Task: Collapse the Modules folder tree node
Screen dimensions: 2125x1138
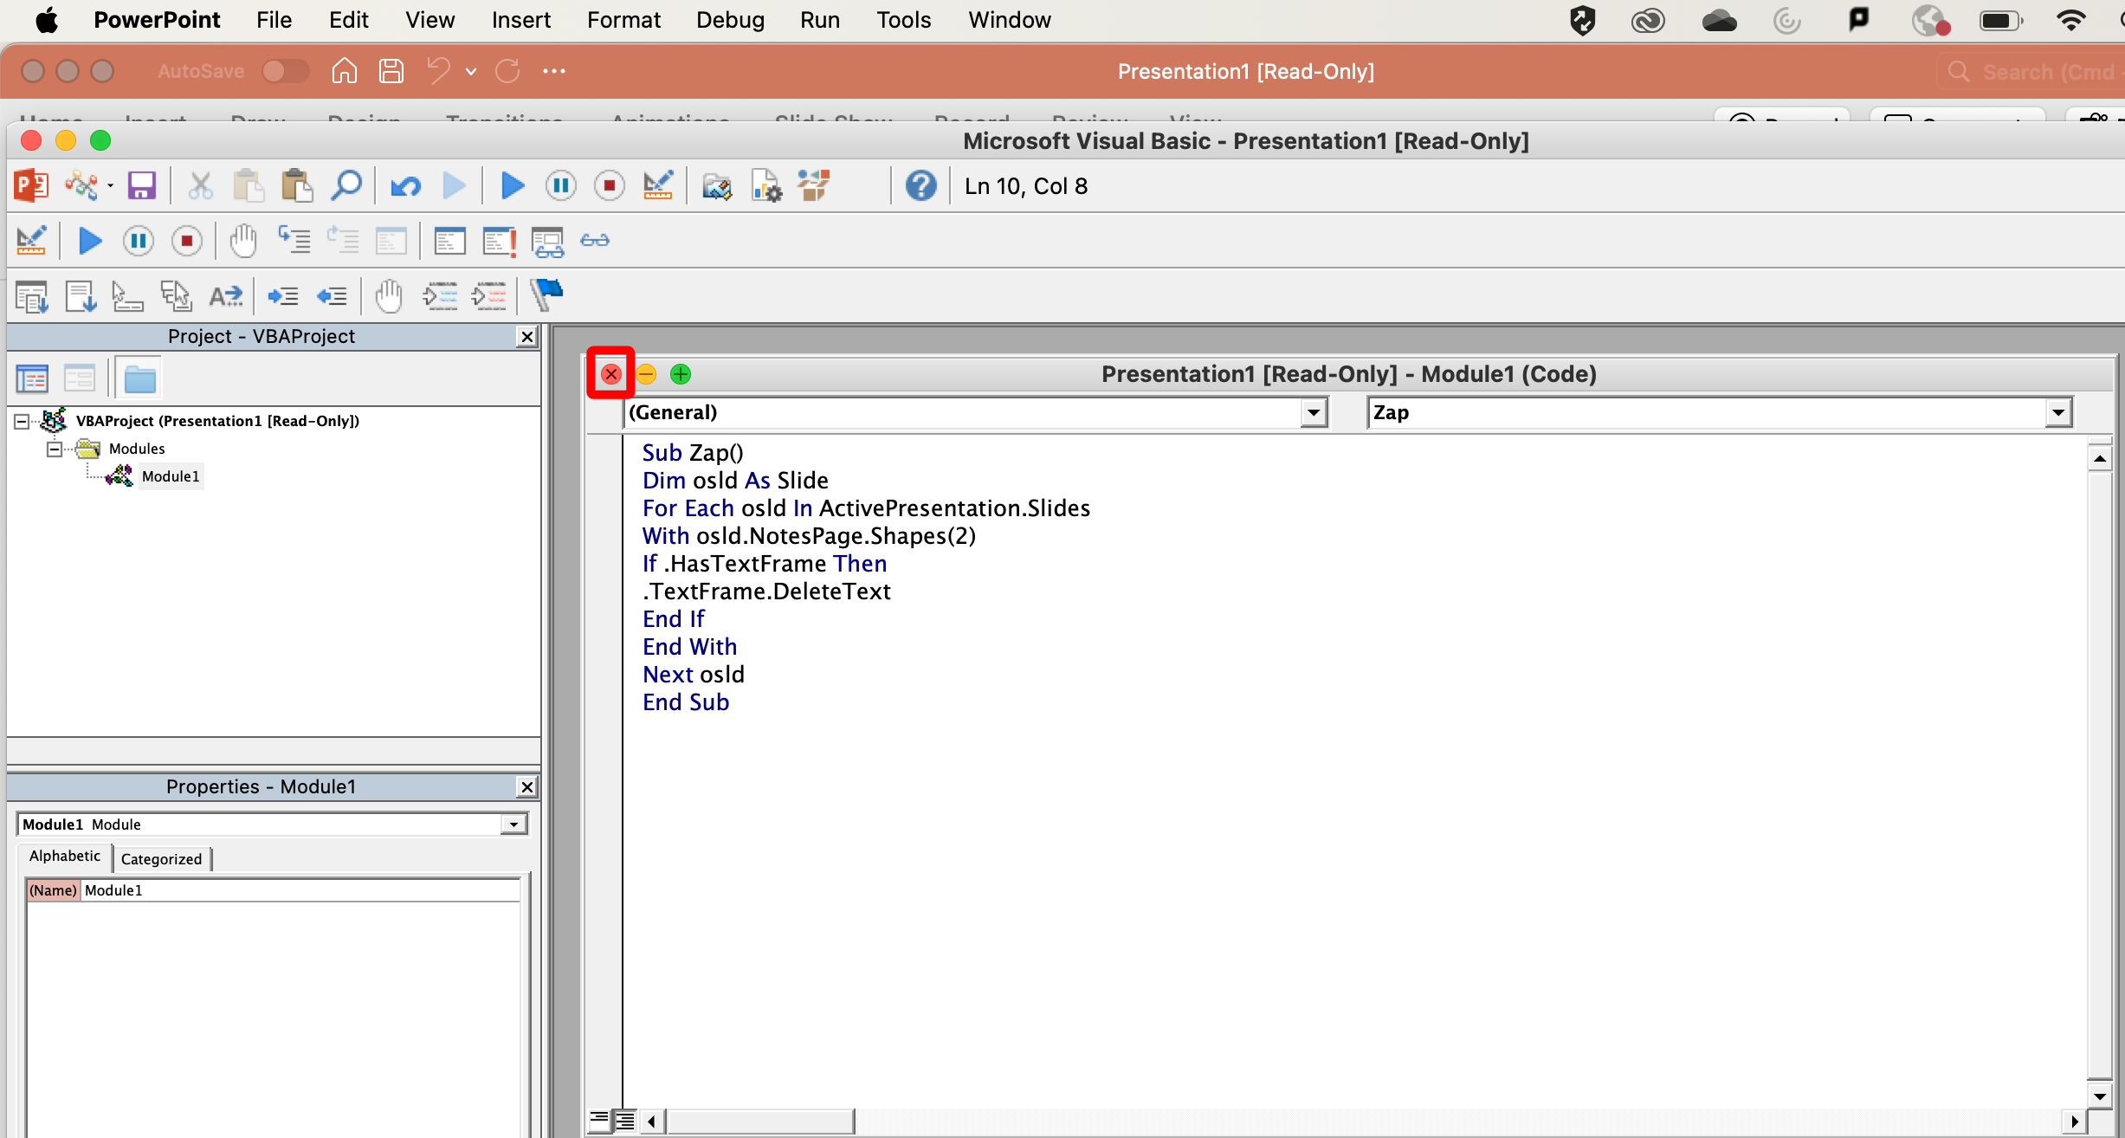Action: (55, 449)
